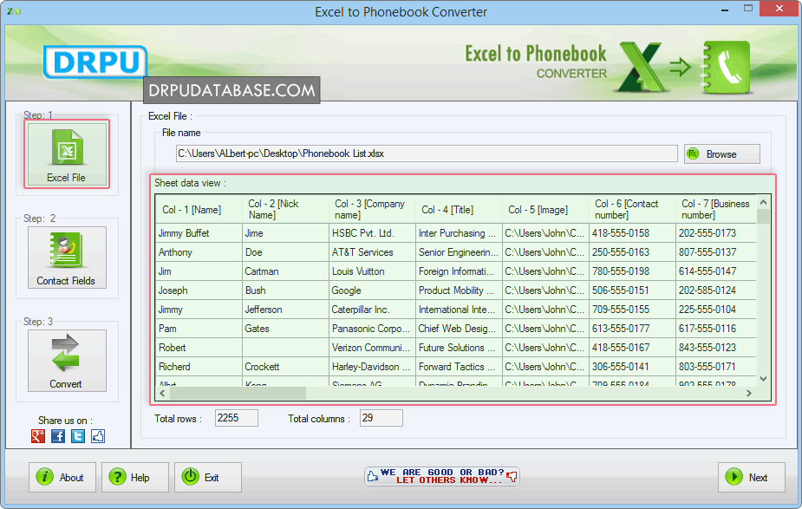
Task: Share on Facebook
Action: (x=58, y=436)
